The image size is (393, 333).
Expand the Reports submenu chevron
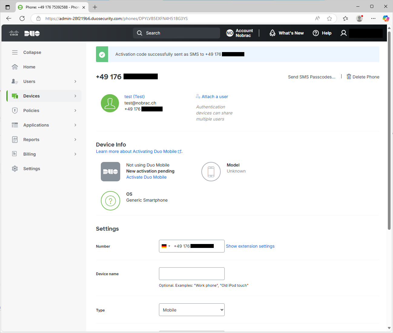pos(75,140)
